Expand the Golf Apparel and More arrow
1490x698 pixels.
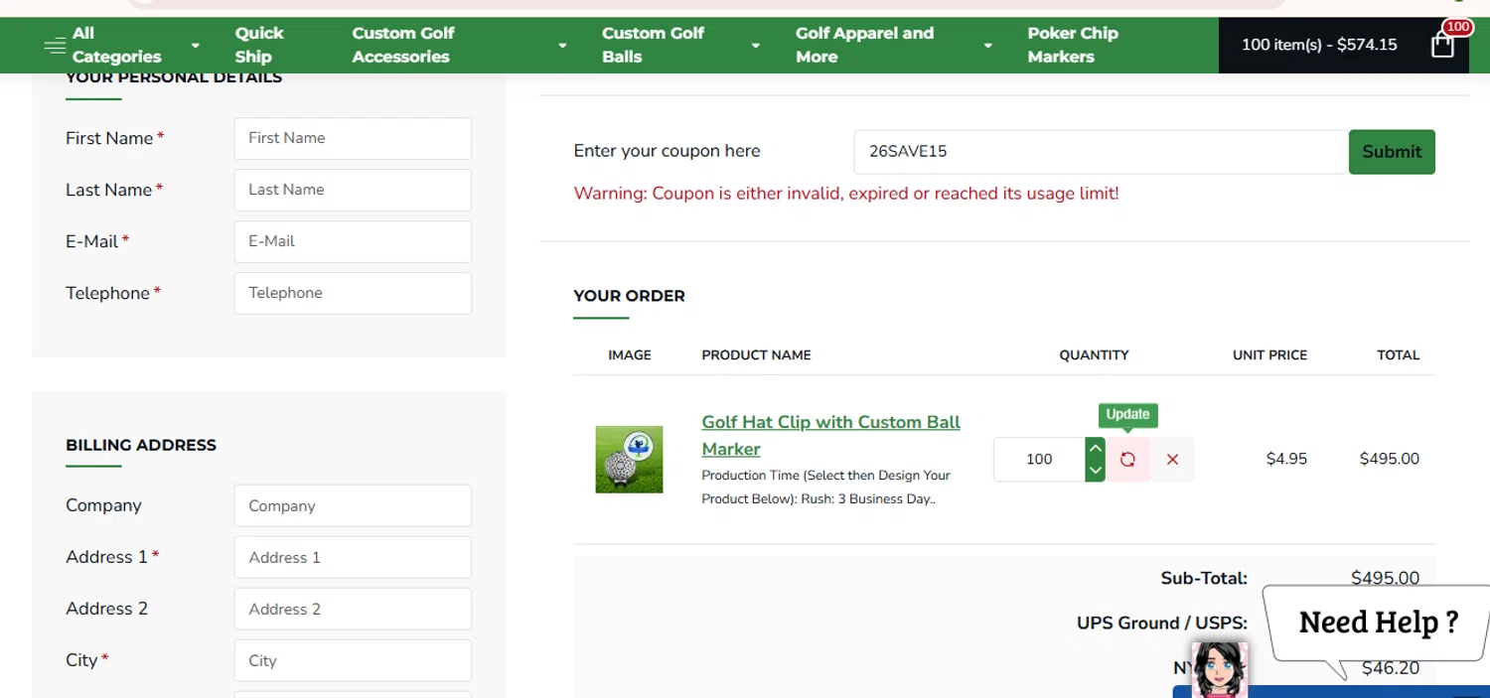pyautogui.click(x=988, y=46)
